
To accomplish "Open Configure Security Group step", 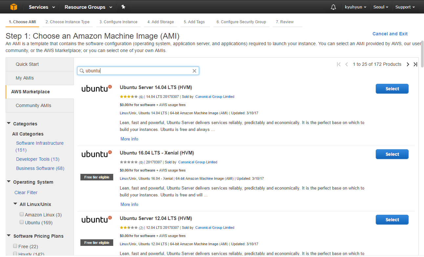I will pyautogui.click(x=241, y=22).
